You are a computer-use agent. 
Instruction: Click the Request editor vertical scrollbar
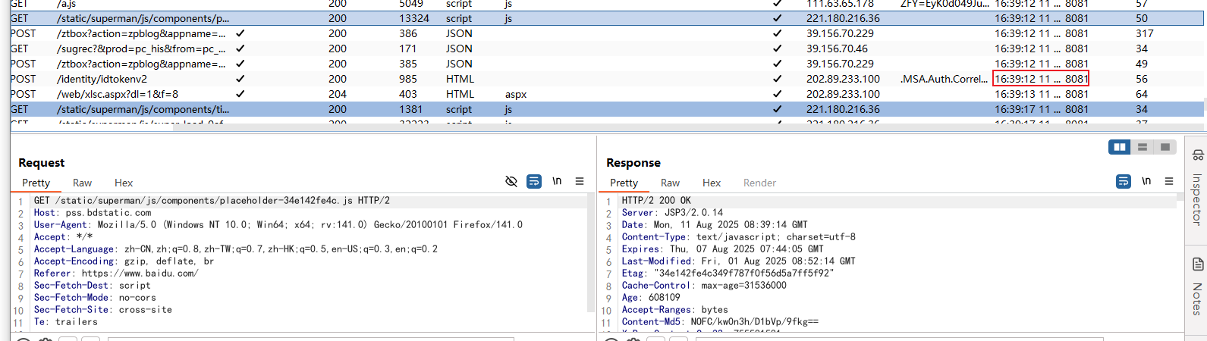point(591,253)
